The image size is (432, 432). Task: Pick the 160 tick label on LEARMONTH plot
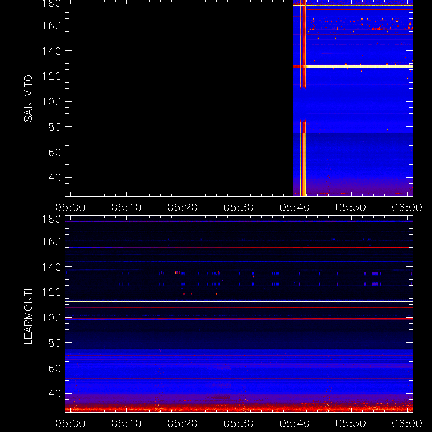51,241
